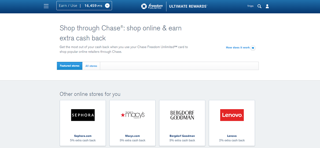Switch to the All stores tab

tap(91, 66)
